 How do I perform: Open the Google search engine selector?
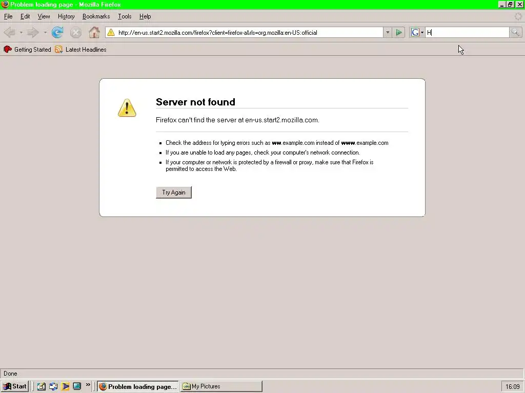pyautogui.click(x=417, y=32)
